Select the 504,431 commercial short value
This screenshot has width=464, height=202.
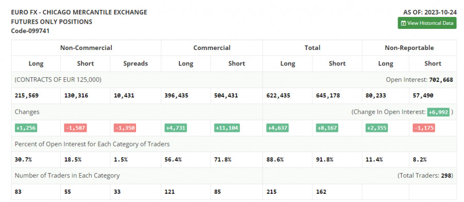[x=226, y=95]
